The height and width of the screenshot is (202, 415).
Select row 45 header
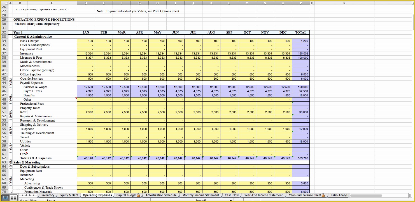pos(4,87)
